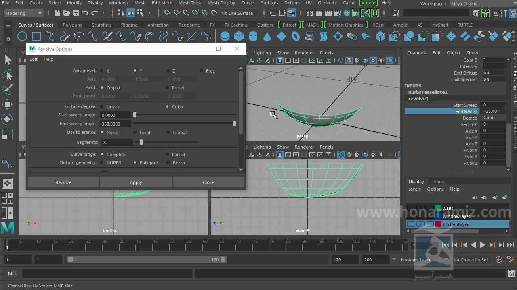
Task: Switch to the Rigging shelf tab
Action: pos(129,25)
